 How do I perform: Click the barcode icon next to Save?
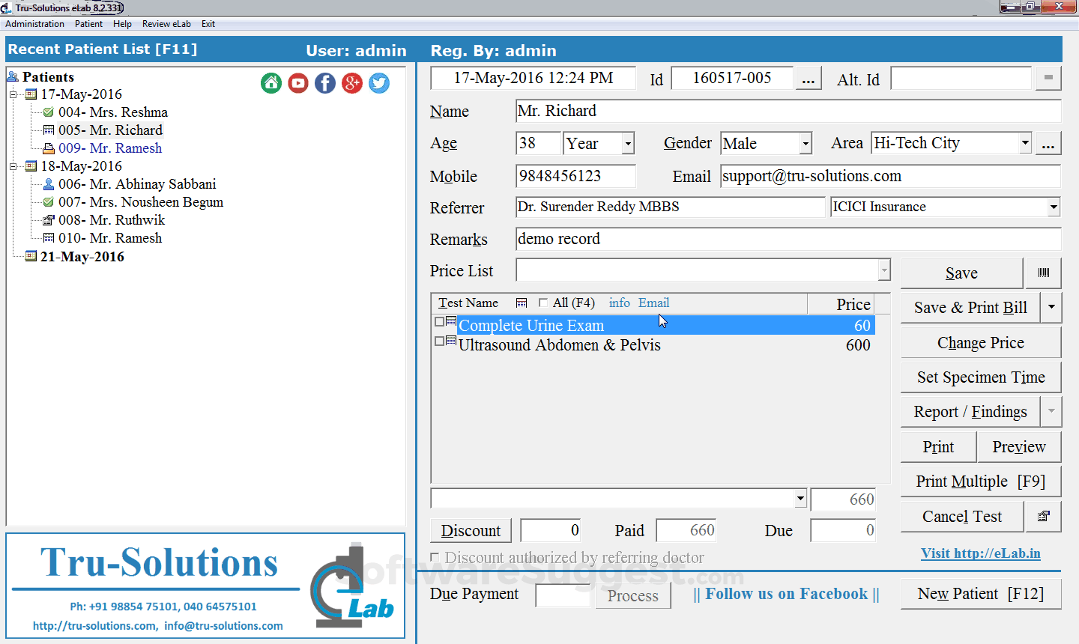(1043, 273)
